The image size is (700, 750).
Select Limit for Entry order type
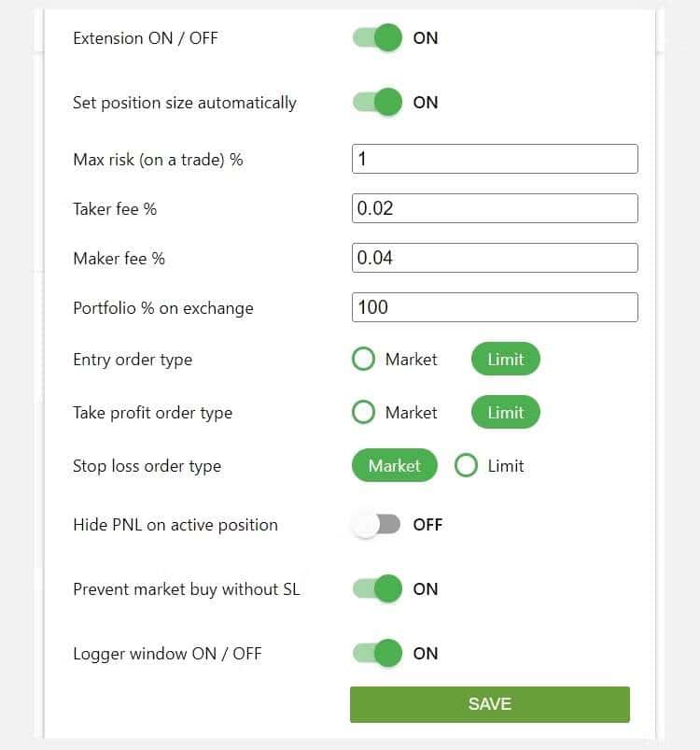click(x=505, y=360)
